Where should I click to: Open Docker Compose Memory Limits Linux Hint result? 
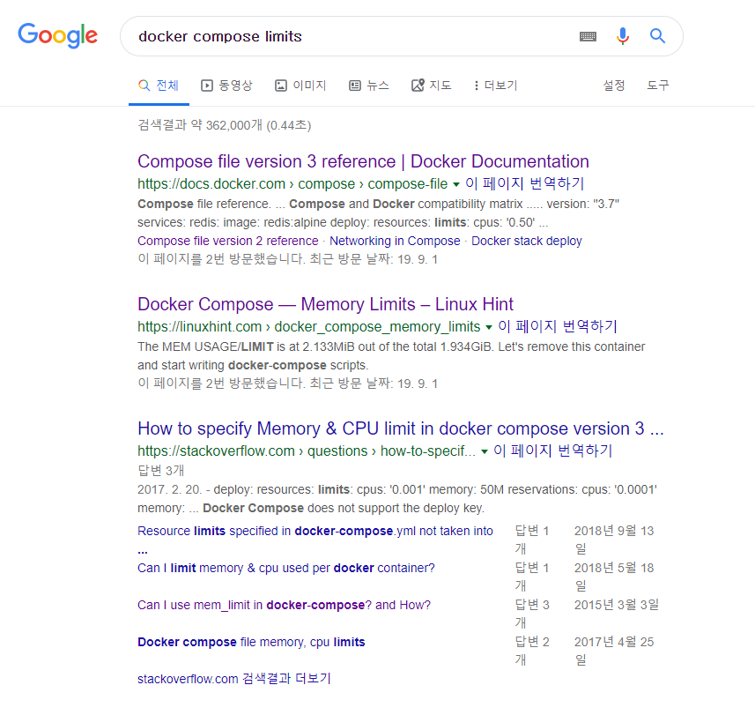click(x=325, y=304)
